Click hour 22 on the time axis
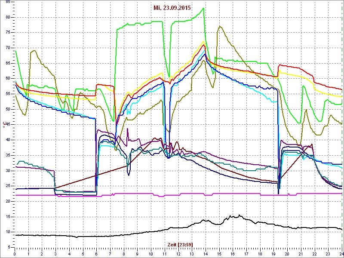 [315, 255]
